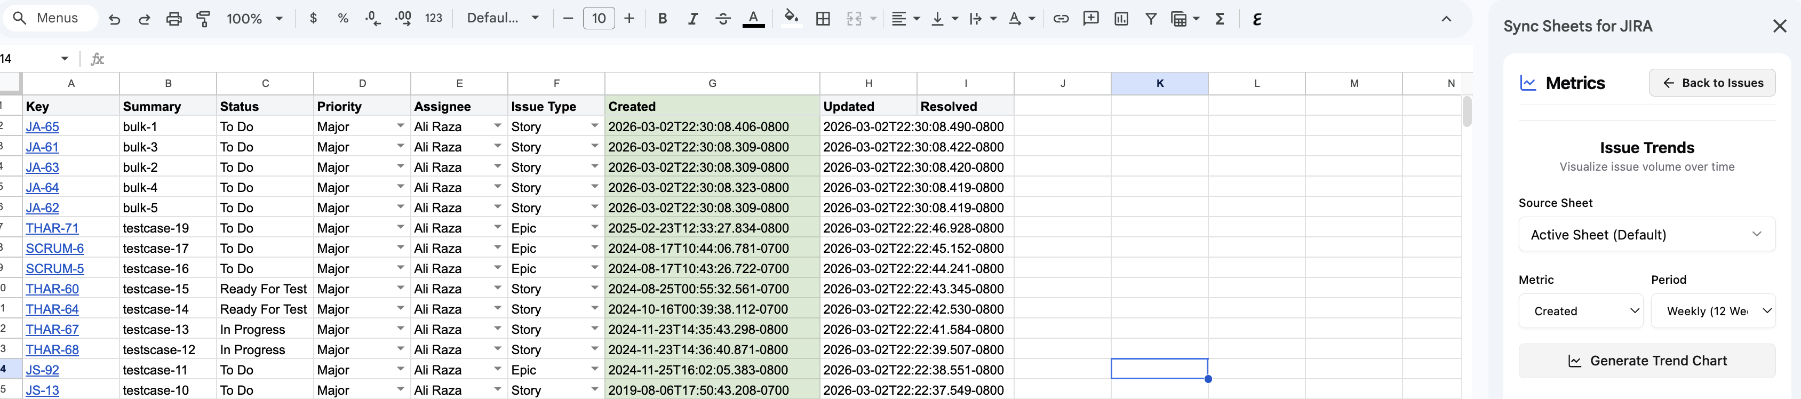Open the JS-92 issue link
This screenshot has width=1801, height=399.
coord(42,370)
